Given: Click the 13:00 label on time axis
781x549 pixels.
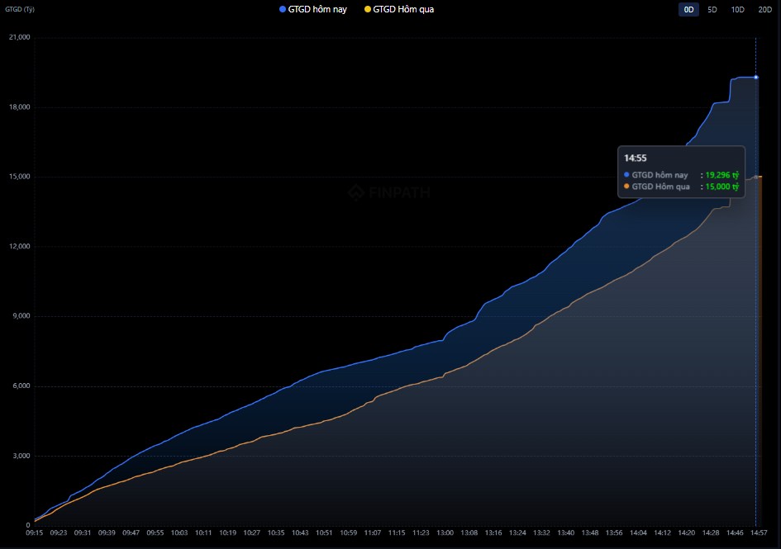Looking at the screenshot, I should coord(445,533).
